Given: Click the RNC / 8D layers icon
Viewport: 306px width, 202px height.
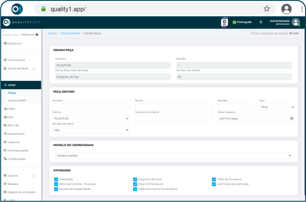Looking at the screenshot, I should [x=5, y=126].
